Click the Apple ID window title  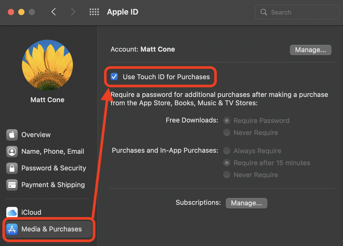click(123, 12)
